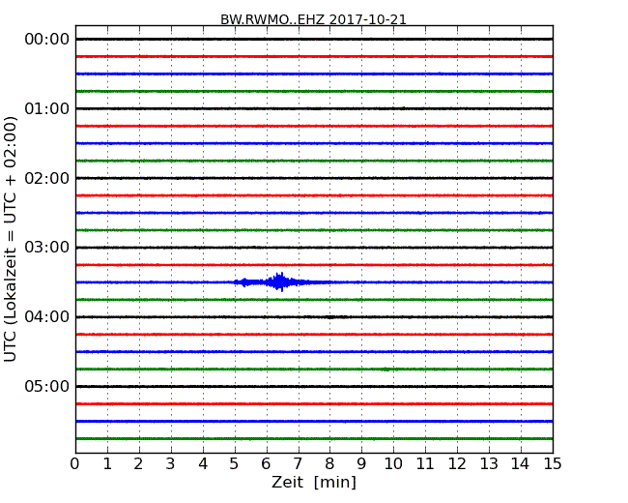The height and width of the screenshot is (503, 628).
Task: Click the 03:00 time tick label
Action: tap(47, 248)
